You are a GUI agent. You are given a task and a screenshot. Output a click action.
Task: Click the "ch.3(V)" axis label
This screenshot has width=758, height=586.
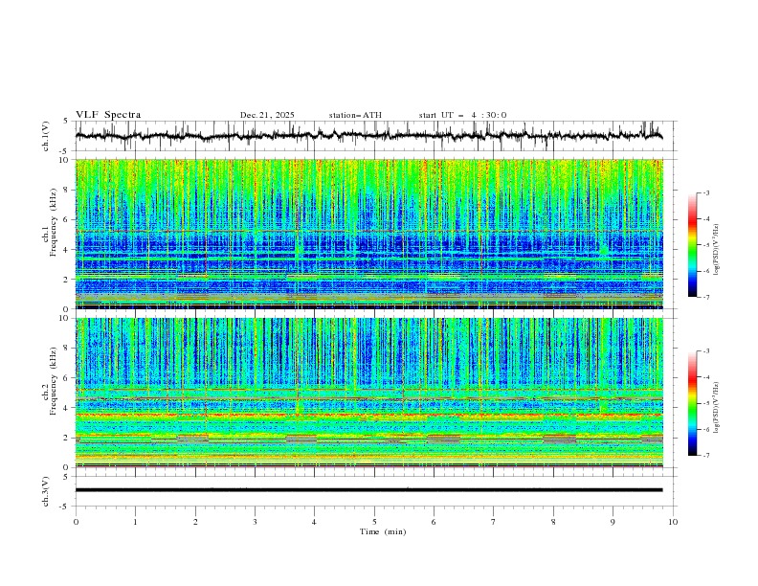tap(46, 491)
